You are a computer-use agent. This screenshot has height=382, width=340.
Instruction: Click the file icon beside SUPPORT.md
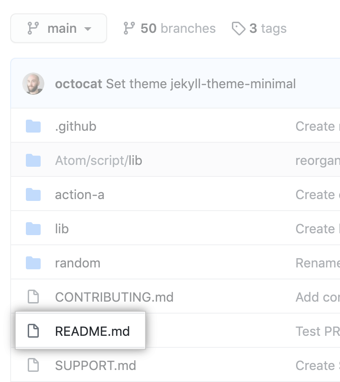click(33, 365)
